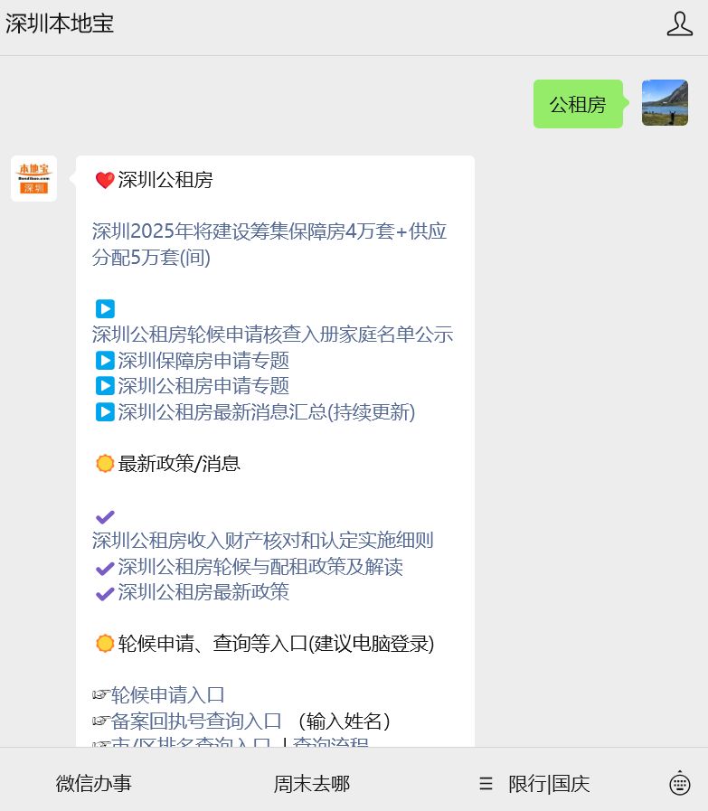
Task: Click the 深圳本地宝 chat title
Action: coord(60,24)
